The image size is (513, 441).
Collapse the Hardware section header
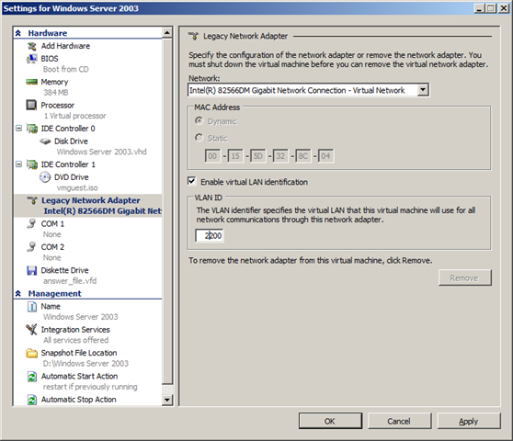(18, 33)
